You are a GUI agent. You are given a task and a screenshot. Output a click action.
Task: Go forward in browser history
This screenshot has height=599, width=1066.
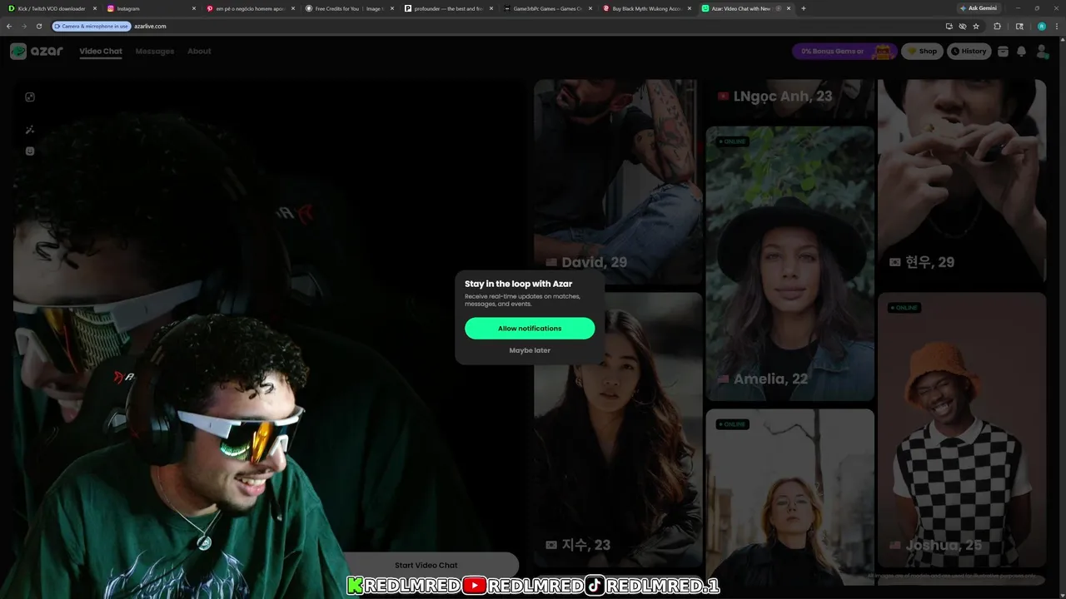pyautogui.click(x=23, y=26)
